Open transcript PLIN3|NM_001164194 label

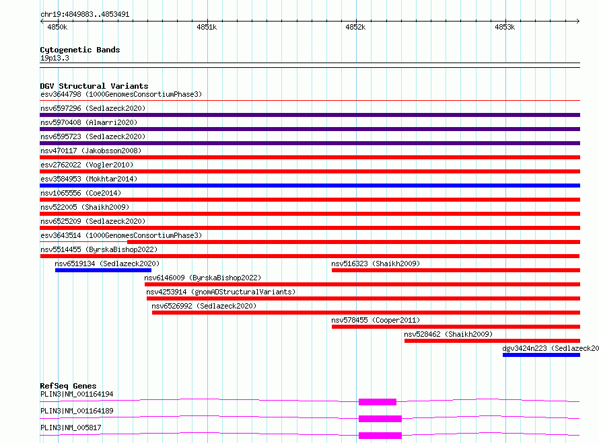click(x=77, y=394)
